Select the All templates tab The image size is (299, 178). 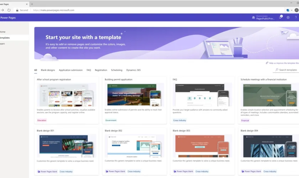tap(36, 70)
